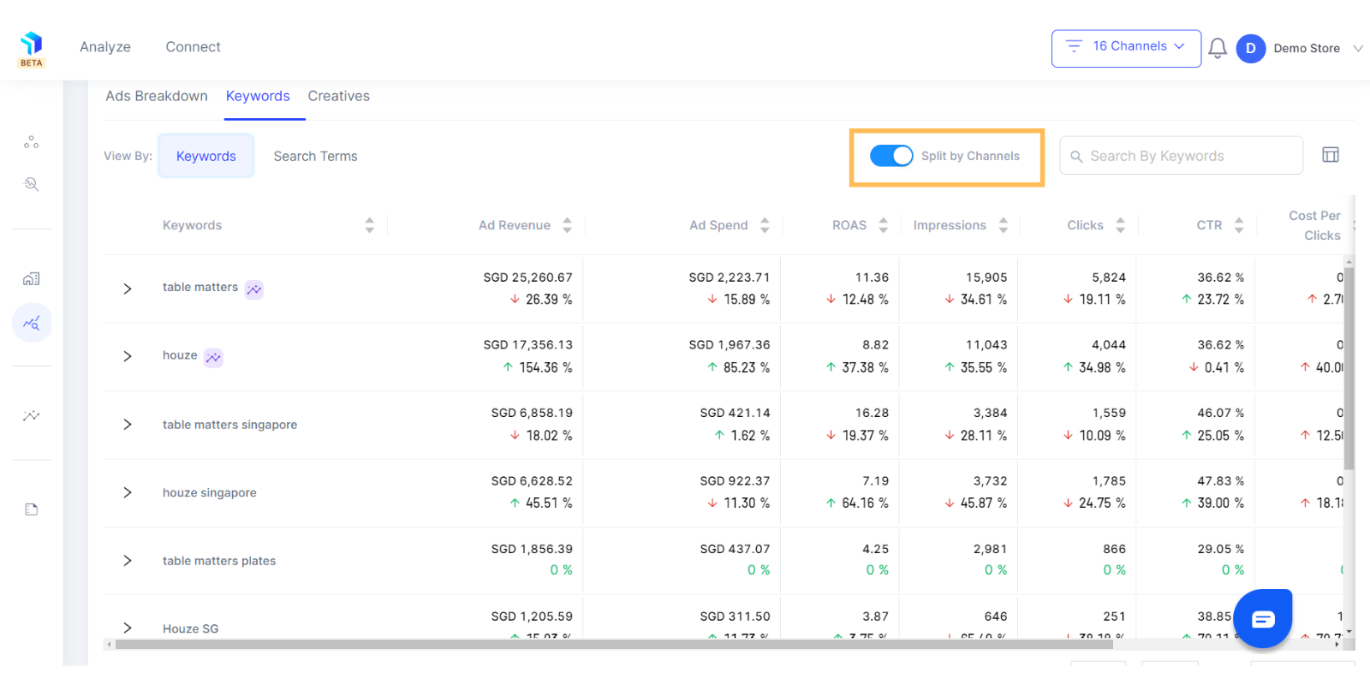The image size is (1370, 685).
Task: Click the 4,044 clicks value
Action: [x=1109, y=345]
